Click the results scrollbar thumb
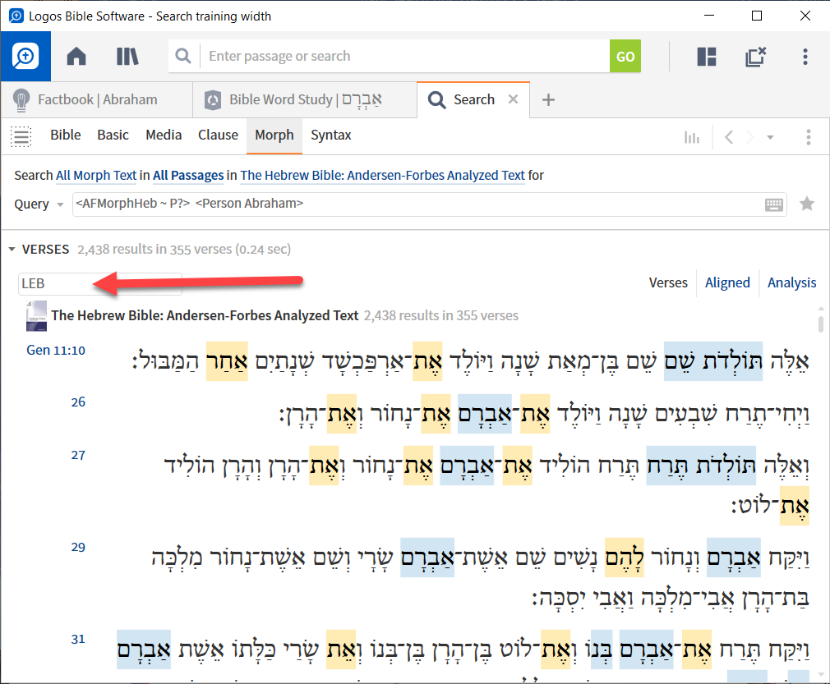Viewport: 830px width, 684px height. point(821,324)
